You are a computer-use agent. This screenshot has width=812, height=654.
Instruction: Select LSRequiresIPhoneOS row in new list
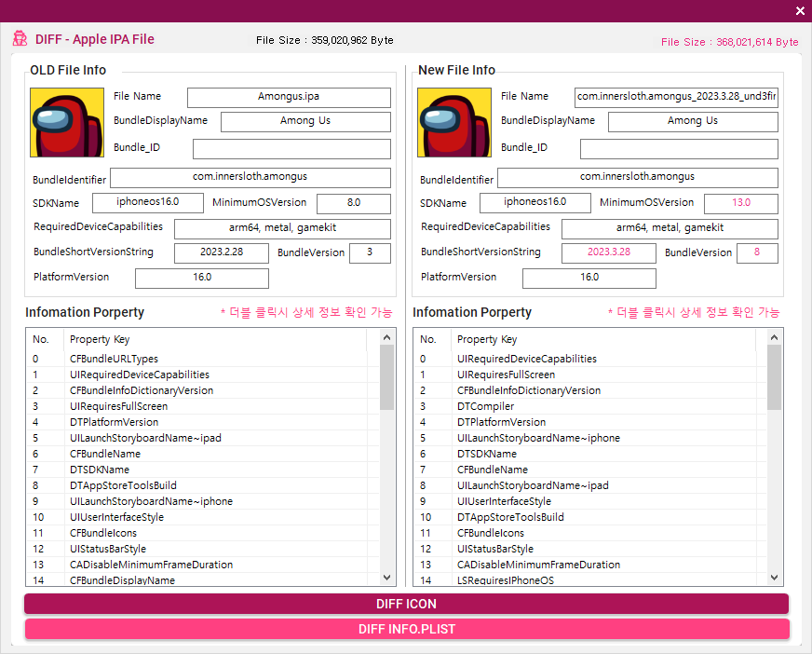(x=591, y=579)
